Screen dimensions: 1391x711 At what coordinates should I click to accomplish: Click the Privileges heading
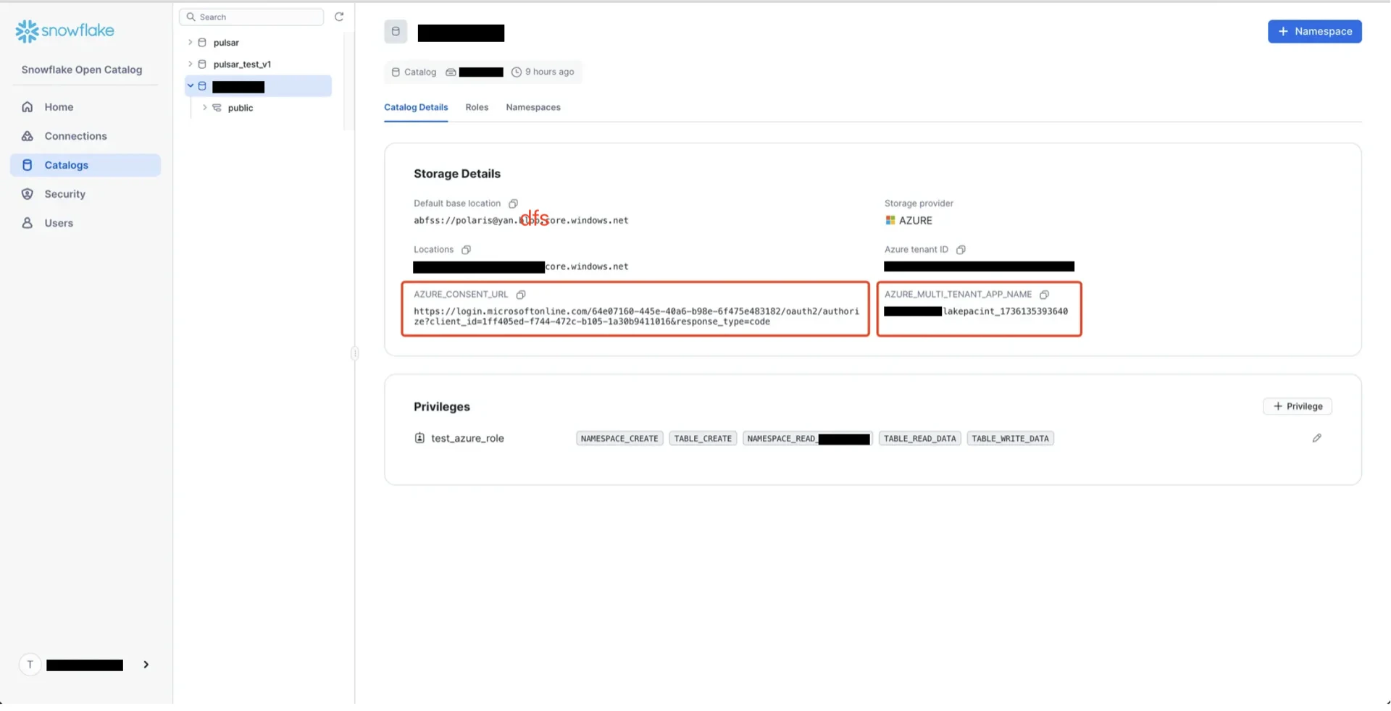click(442, 407)
